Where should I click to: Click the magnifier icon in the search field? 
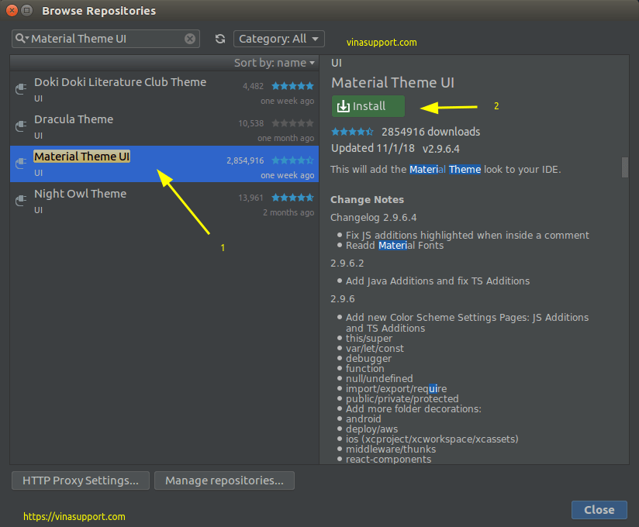pos(21,38)
